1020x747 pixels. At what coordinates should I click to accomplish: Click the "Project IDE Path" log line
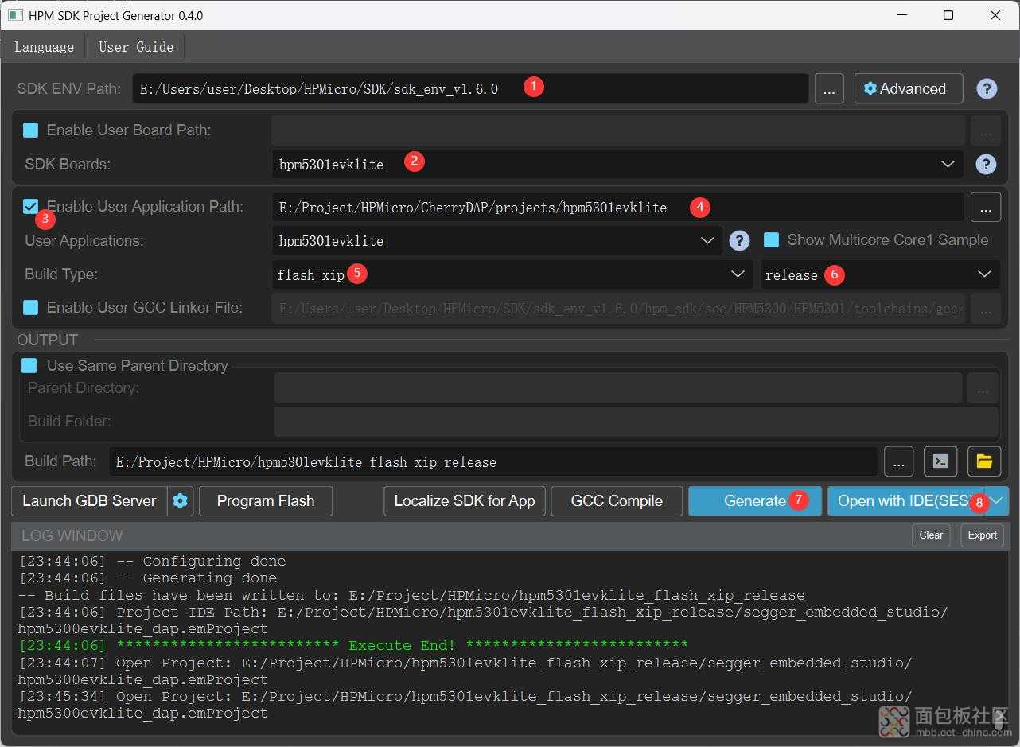[x=483, y=621]
